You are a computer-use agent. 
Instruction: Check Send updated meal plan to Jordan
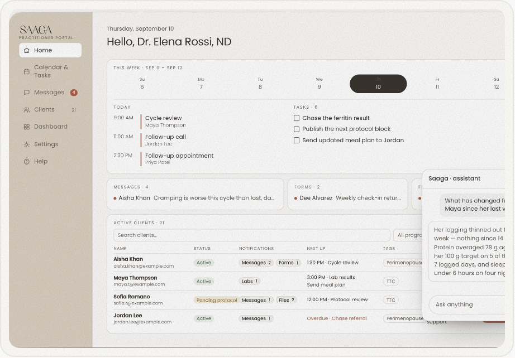click(x=297, y=141)
